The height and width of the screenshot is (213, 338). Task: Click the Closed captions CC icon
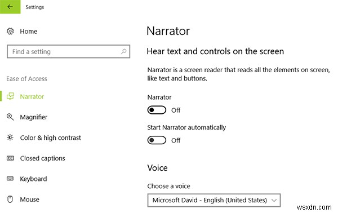click(x=10, y=158)
